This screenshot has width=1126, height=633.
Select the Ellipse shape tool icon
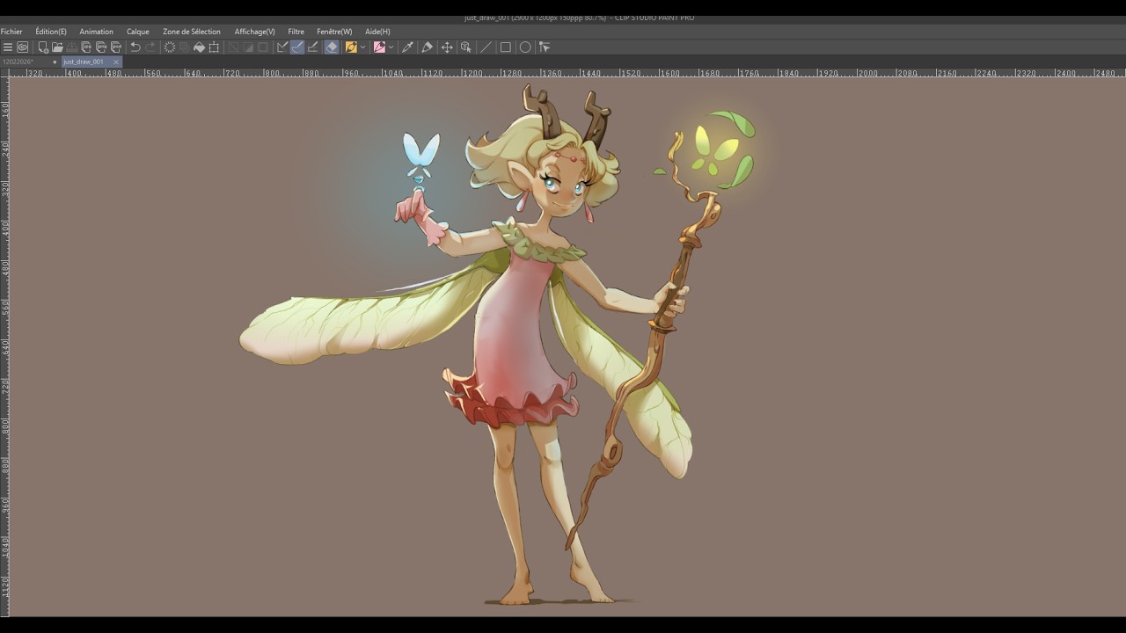point(525,47)
